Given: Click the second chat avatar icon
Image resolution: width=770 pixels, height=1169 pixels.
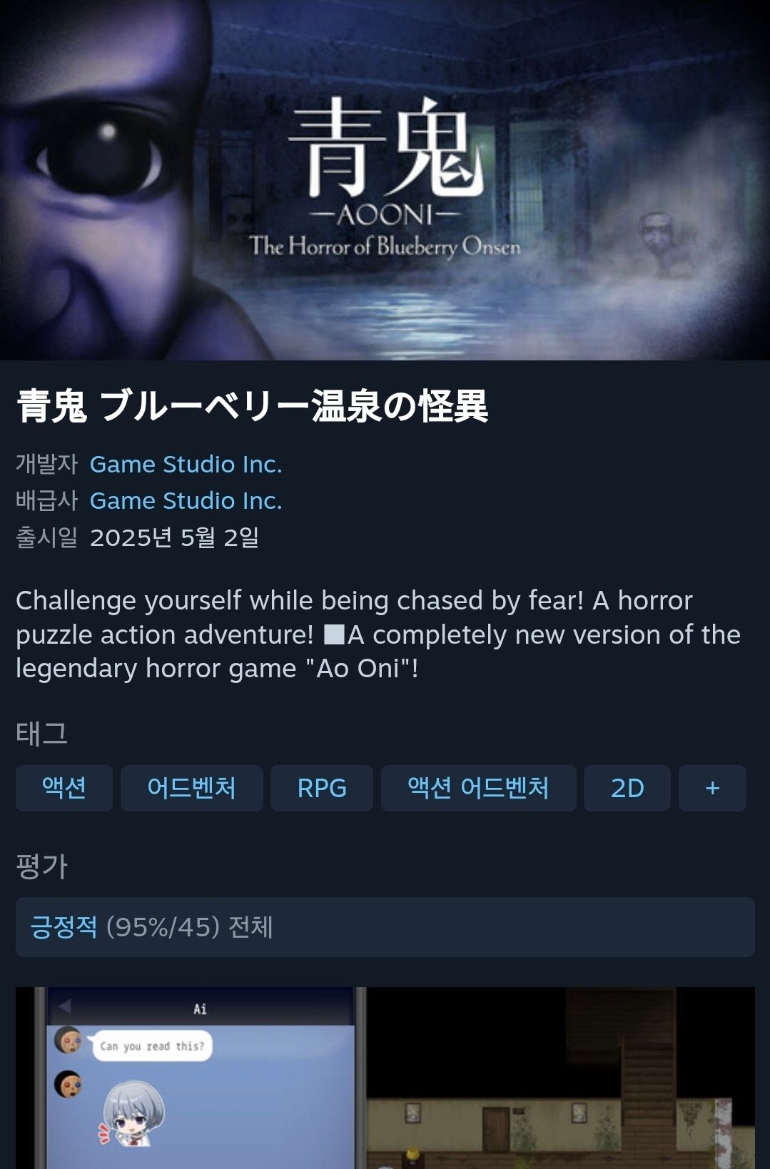Looking at the screenshot, I should [x=69, y=1085].
